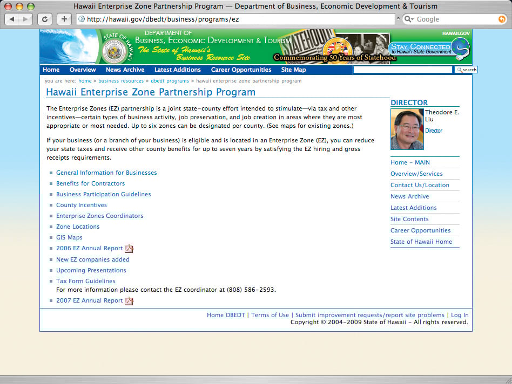Viewport: 512px width, 384px height.
Task: Click the Director link under Theodore E. Liu
Action: click(434, 131)
